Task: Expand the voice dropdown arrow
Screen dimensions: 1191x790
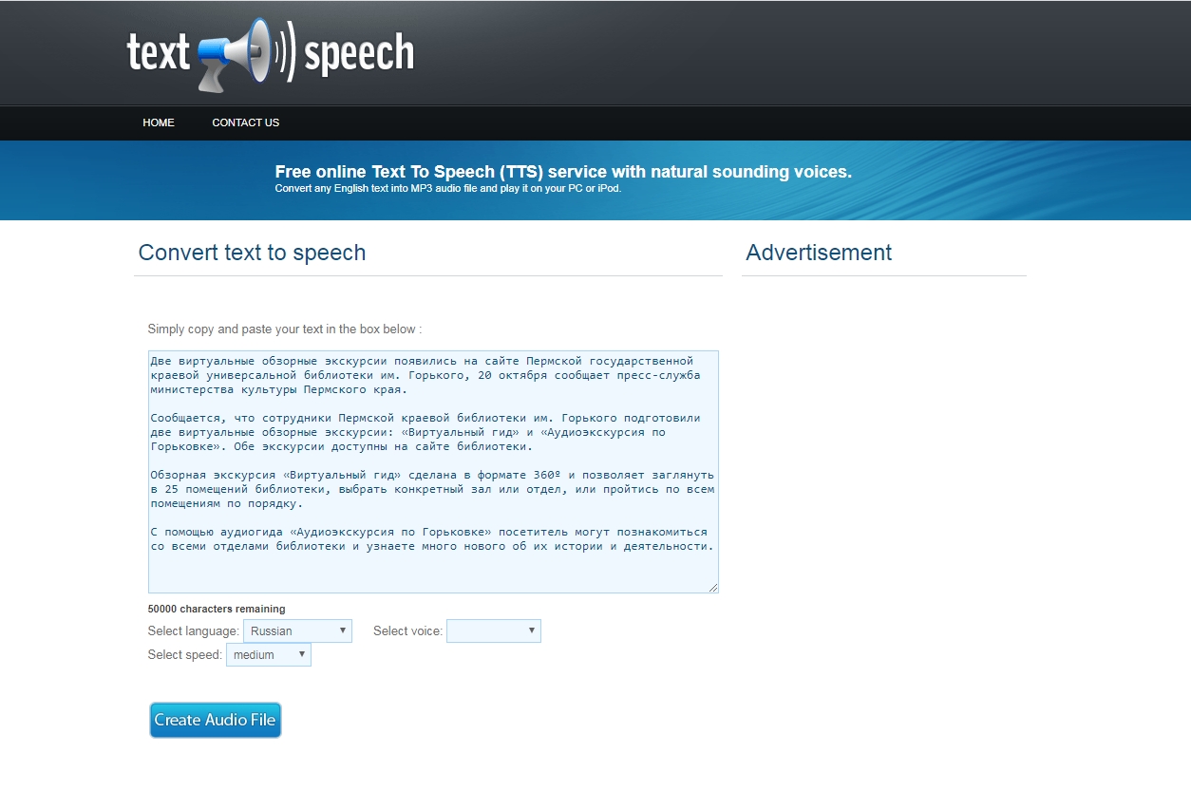Action: (532, 630)
